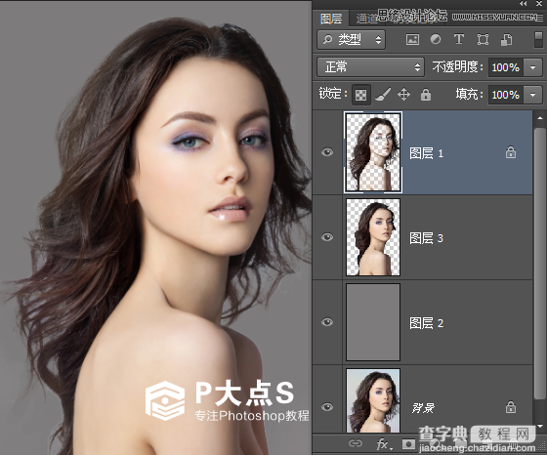Screen dimensions: 547x455
Task: Click the lock icon on 图层 1
Action: click(x=511, y=152)
